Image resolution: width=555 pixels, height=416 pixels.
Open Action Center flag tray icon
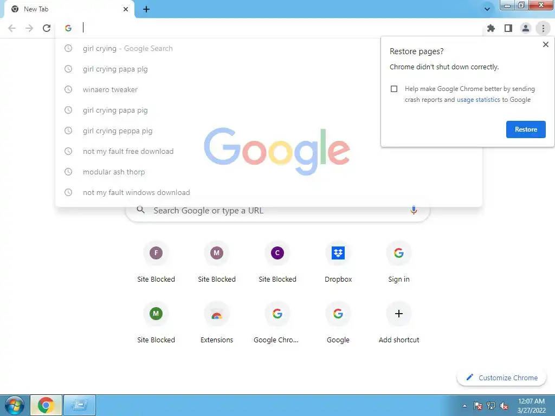click(478, 406)
